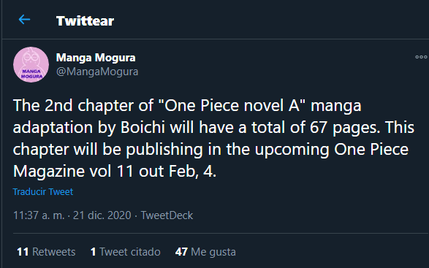The width and height of the screenshot is (429, 268).
Task: Click the Traducir Tweet link
Action: click(x=43, y=192)
